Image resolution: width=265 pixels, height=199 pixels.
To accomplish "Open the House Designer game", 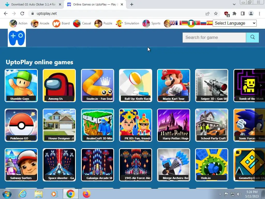I will pyautogui.click(x=59, y=125).
